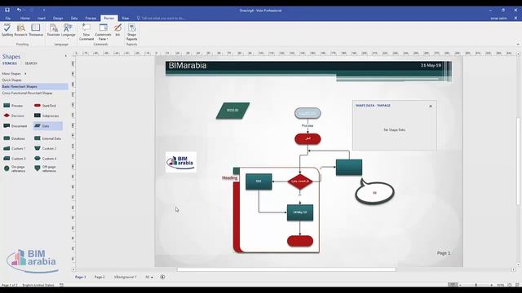This screenshot has height=293, width=522.
Task: Select the Database shape in stencil
Action: [14, 138]
